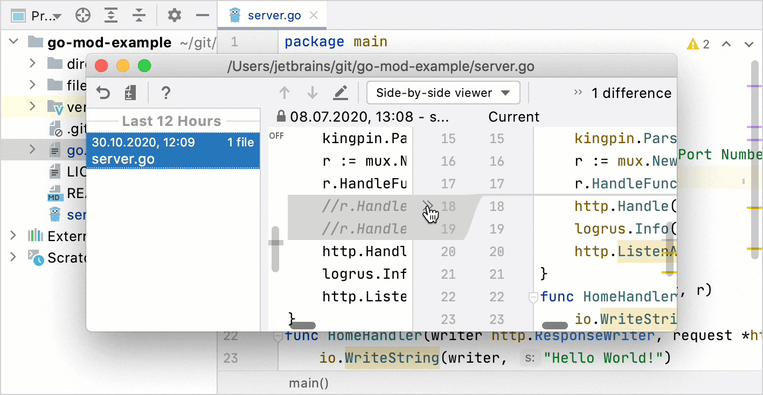Viewport: 763px width, 395px height.
Task: Open the Side-by-side viewer dropdown
Action: click(x=443, y=93)
